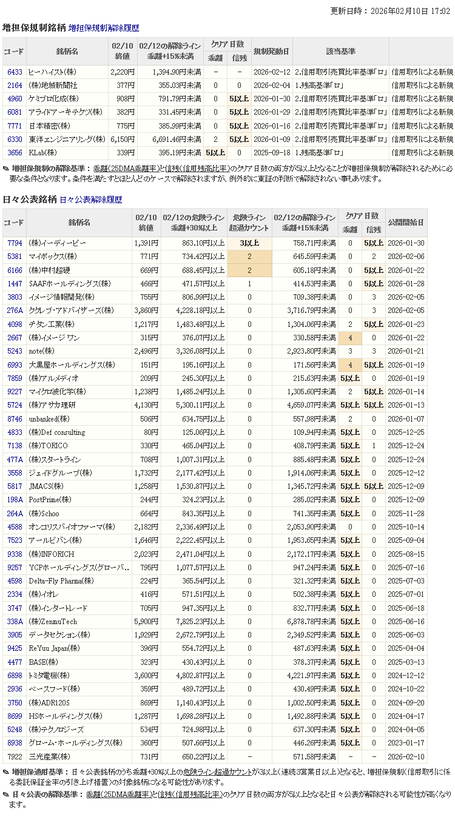This screenshot has width=455, height=817.
Task: Click pencil icon beside 増担保適用基準 note
Action: (x=6, y=772)
